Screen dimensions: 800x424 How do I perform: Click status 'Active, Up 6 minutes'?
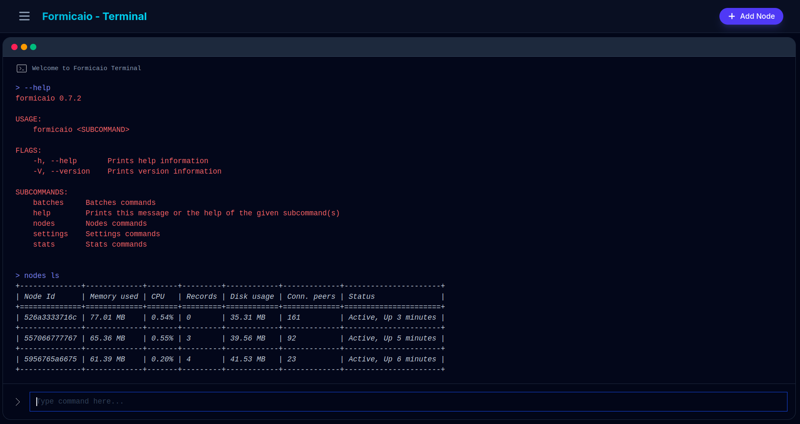(392, 359)
